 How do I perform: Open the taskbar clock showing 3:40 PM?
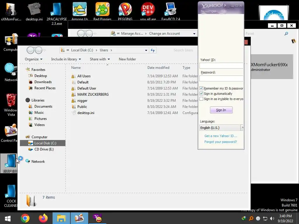tap(286, 218)
